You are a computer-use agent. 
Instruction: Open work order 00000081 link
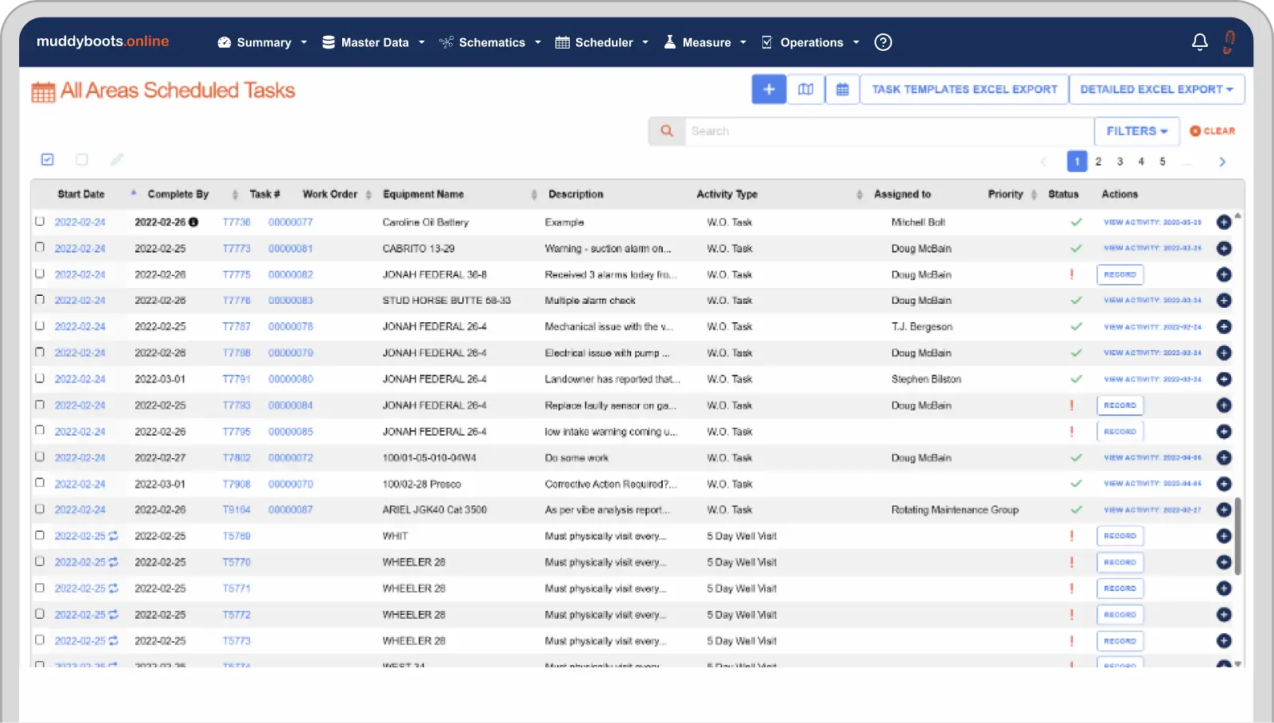click(x=290, y=249)
